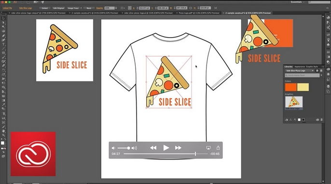Select the Pen tool
This screenshot has width=331, height=184.
[3, 36]
